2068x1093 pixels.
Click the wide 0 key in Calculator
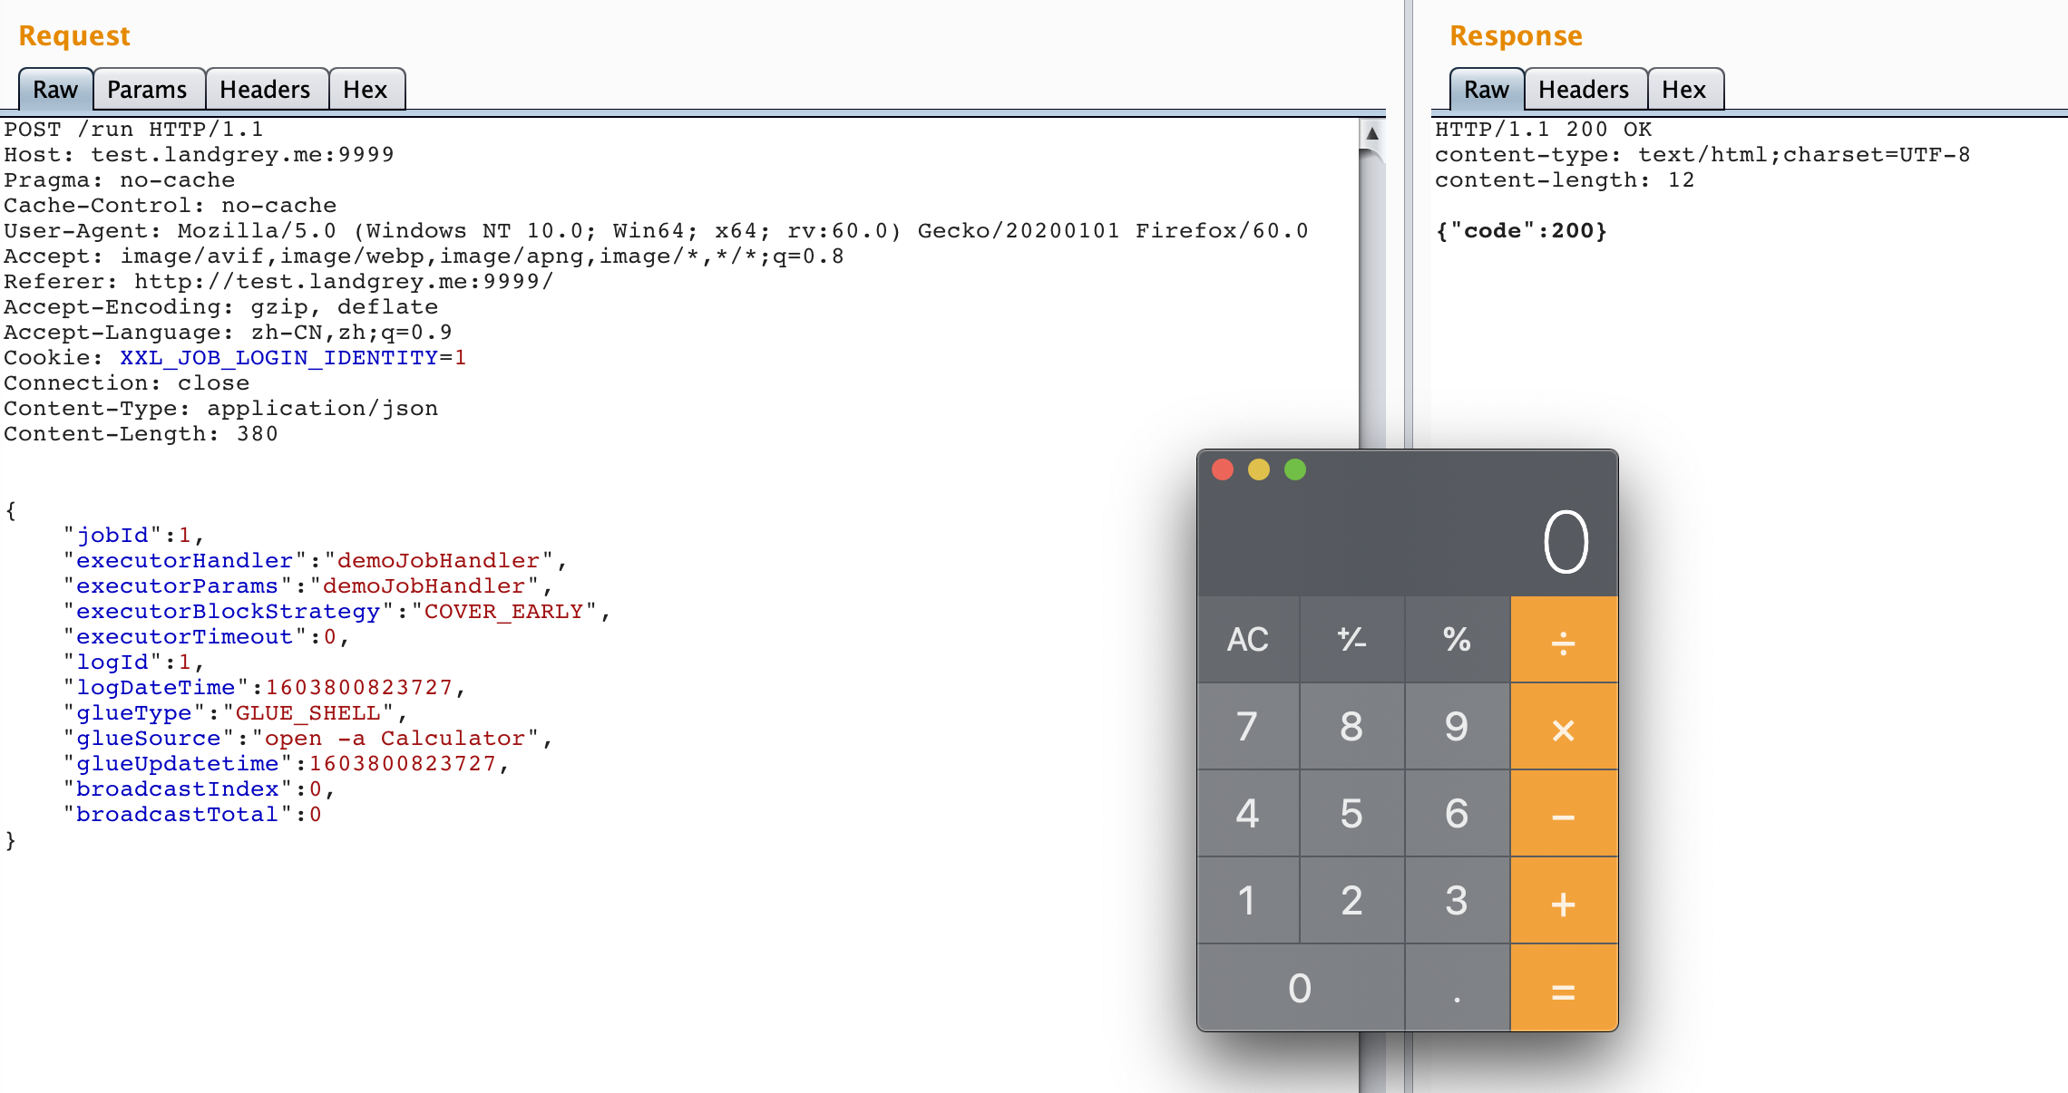pos(1301,988)
